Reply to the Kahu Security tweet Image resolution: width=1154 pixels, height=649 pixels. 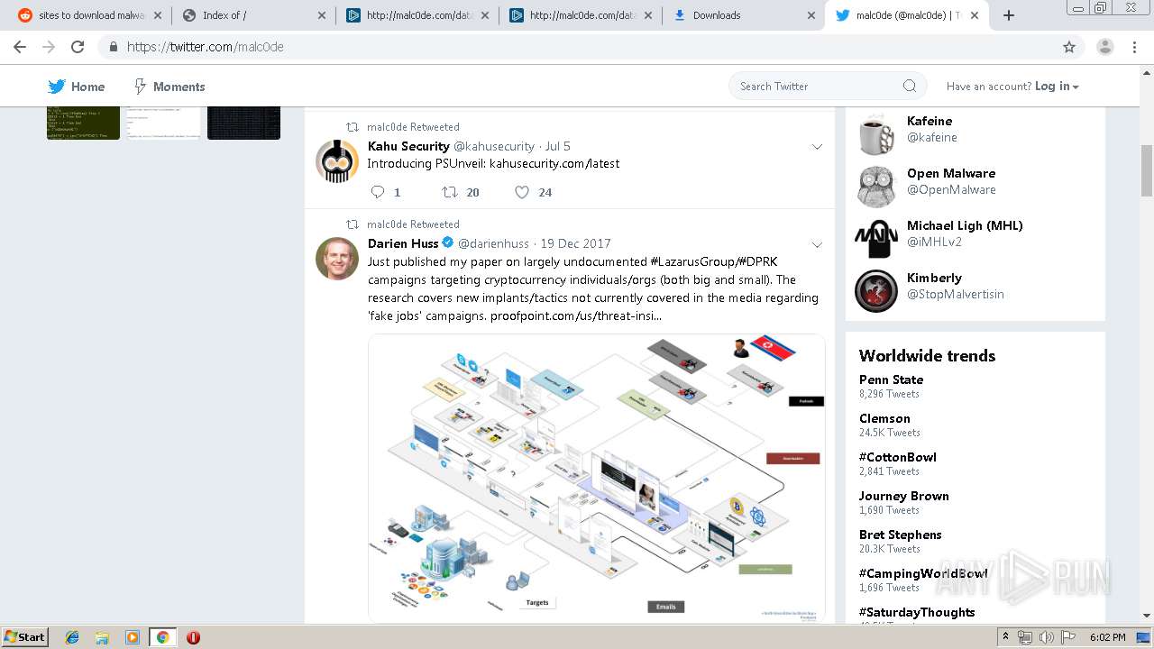click(379, 192)
